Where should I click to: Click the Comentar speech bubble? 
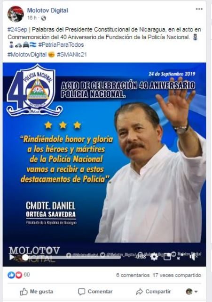[x=95, y=292]
